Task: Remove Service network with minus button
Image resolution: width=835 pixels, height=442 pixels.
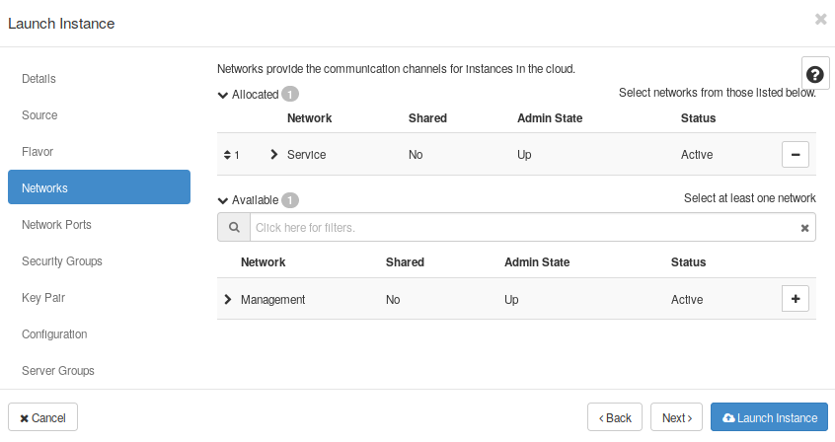Action: click(796, 155)
